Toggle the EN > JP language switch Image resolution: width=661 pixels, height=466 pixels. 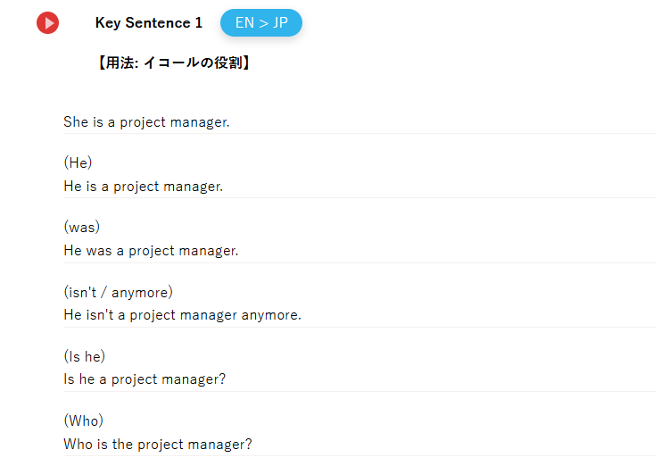261,23
